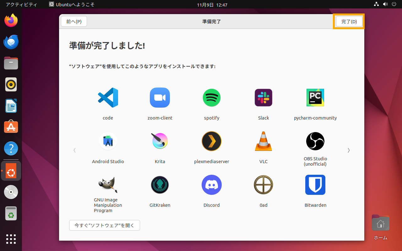Select the VLC traffic cone icon
This screenshot has height=251, width=402.
point(263,141)
